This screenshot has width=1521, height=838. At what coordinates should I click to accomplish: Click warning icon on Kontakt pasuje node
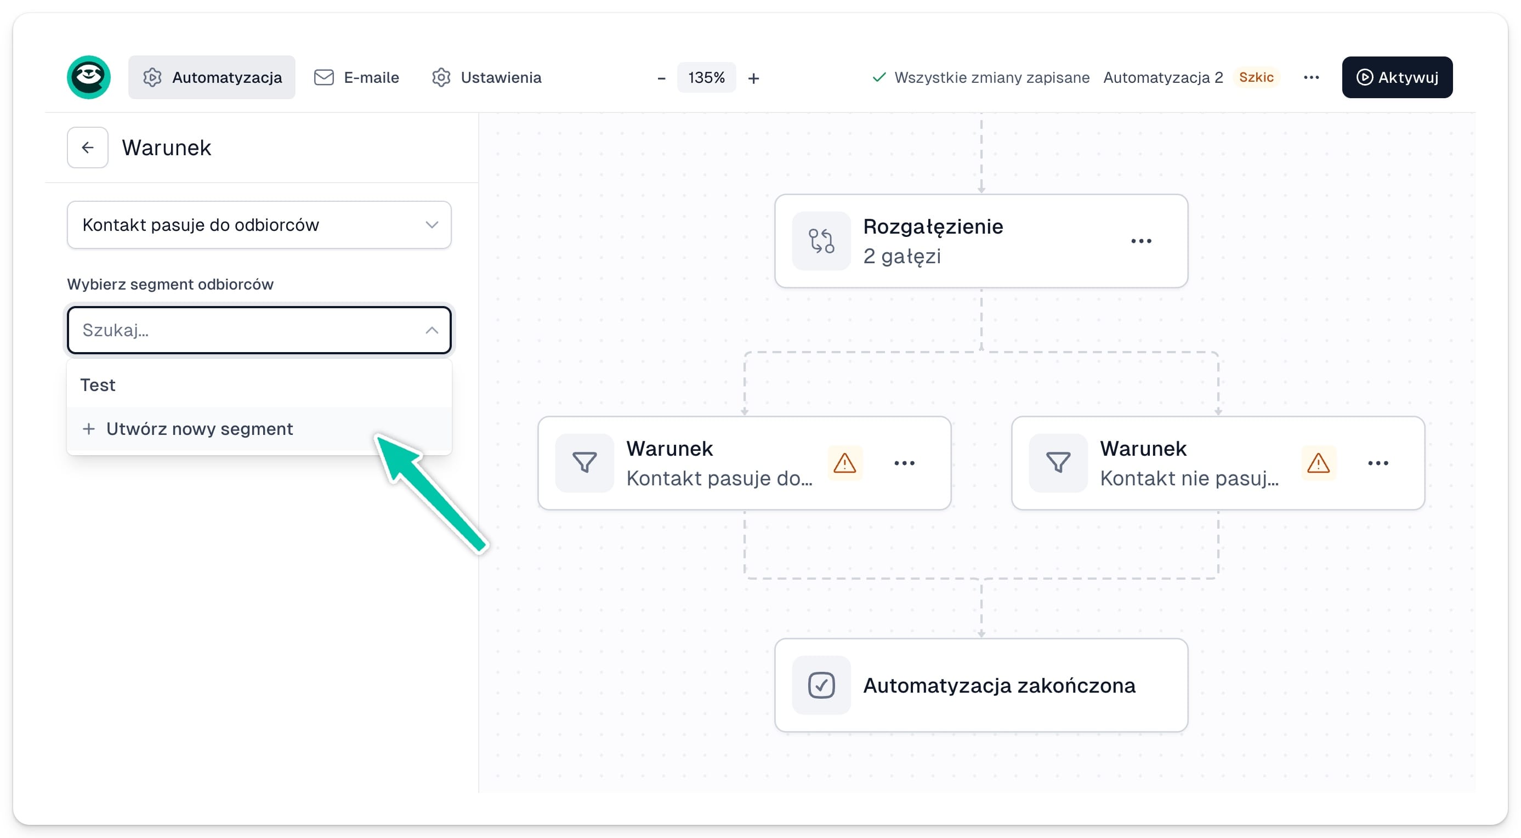click(x=844, y=463)
